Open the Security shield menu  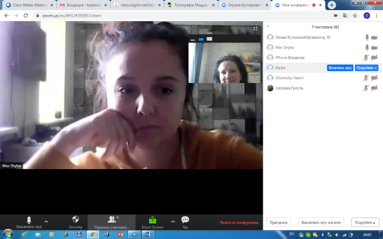tap(75, 222)
